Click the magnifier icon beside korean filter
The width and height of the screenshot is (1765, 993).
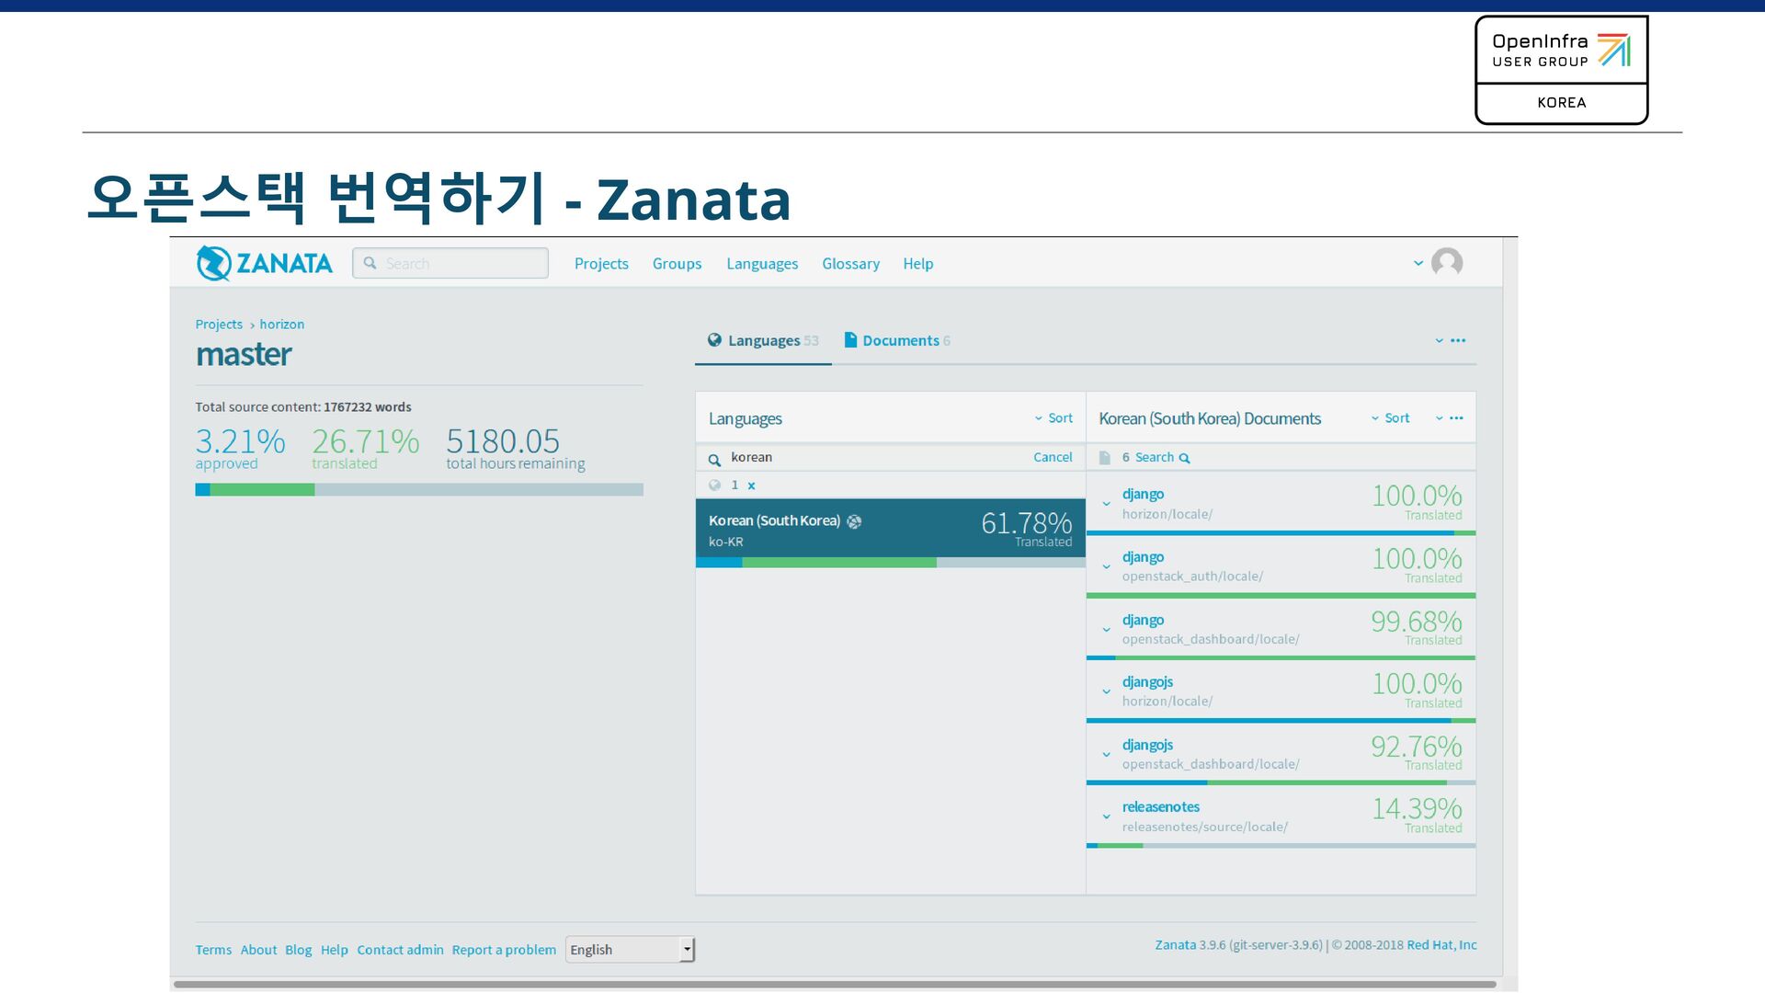(x=714, y=459)
